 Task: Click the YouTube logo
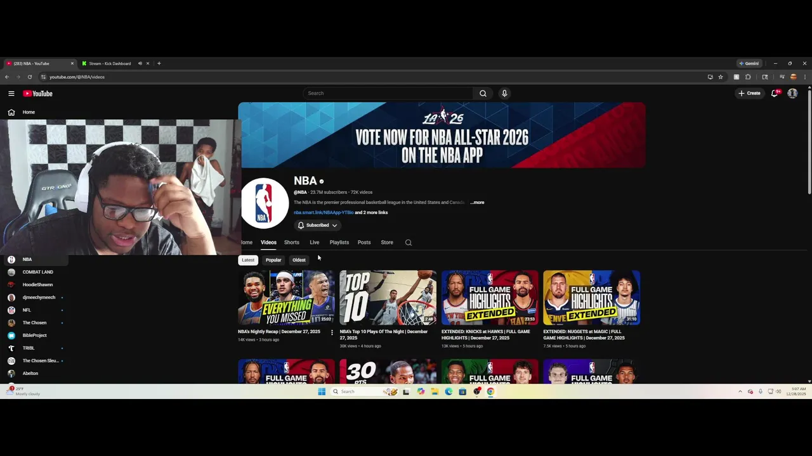point(38,93)
